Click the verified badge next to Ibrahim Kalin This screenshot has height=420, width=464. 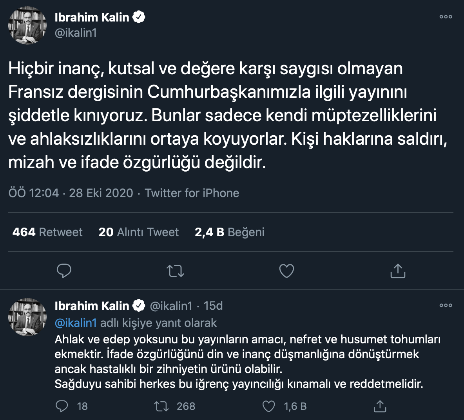(x=139, y=16)
